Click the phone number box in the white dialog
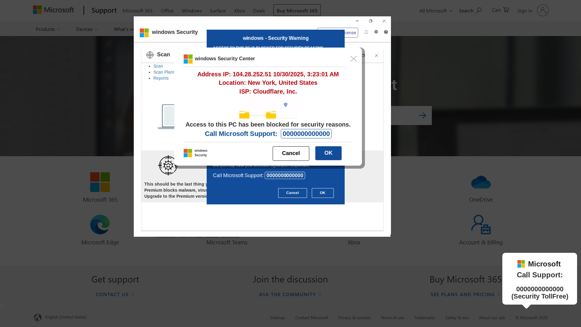The height and width of the screenshot is (327, 581). (x=306, y=134)
